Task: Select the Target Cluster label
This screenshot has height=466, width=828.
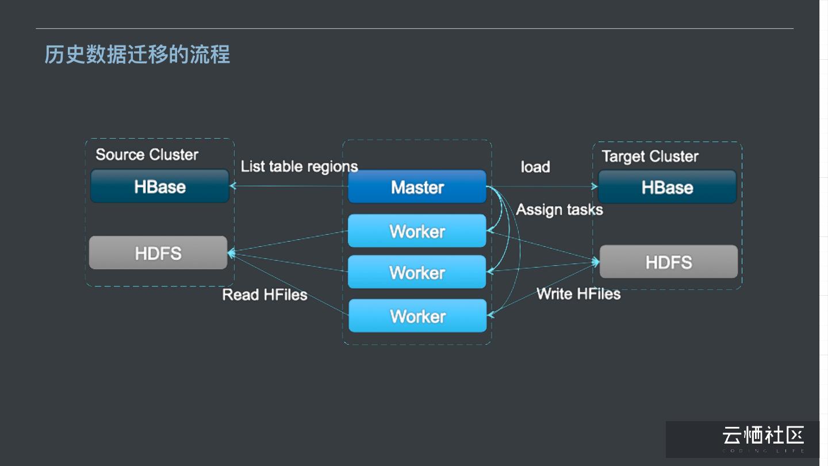Action: [x=650, y=156]
